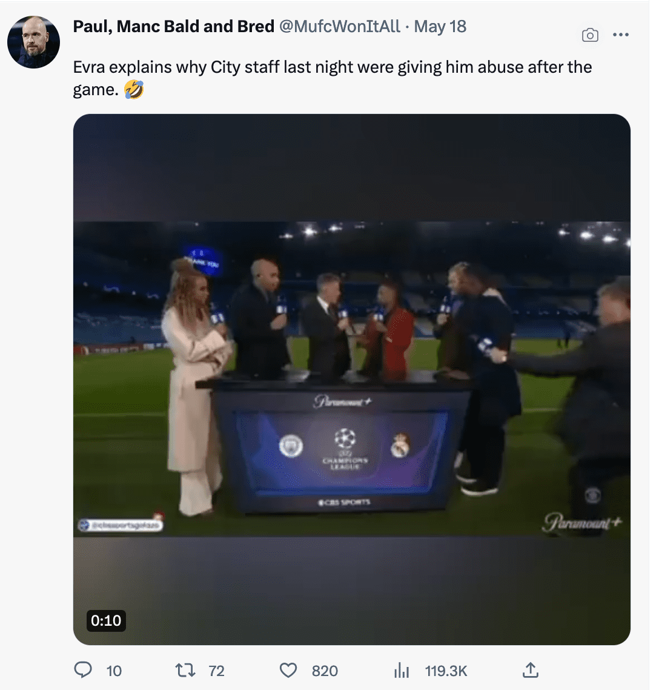The height and width of the screenshot is (690, 659).
Task: Open the author's round profile avatar
Action: pyautogui.click(x=33, y=42)
